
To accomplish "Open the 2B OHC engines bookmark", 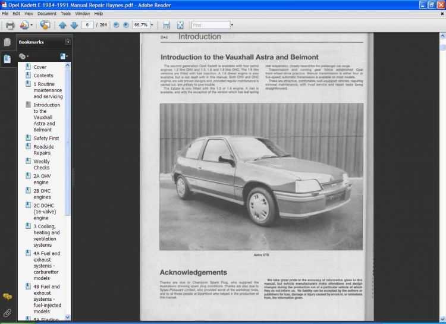I will (42, 194).
